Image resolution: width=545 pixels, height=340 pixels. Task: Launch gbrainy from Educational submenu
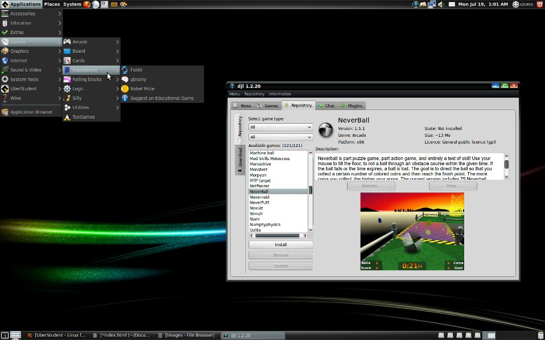162,79
